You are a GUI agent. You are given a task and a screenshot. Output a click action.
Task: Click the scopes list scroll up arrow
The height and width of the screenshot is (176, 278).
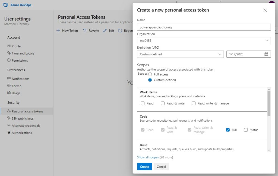[x=269, y=89]
